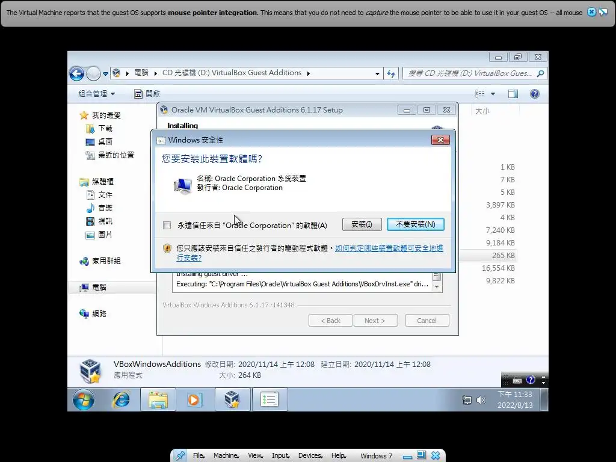Click CD 光碟機 (D:) breadcrumb segment

(232, 73)
